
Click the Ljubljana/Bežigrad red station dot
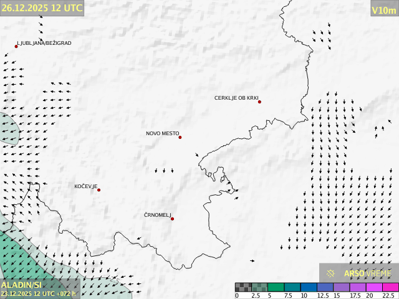coord(16,46)
